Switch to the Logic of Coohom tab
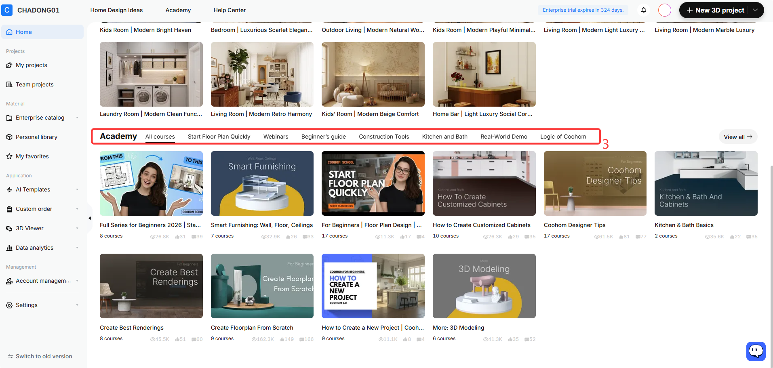The height and width of the screenshot is (368, 773). click(563, 137)
